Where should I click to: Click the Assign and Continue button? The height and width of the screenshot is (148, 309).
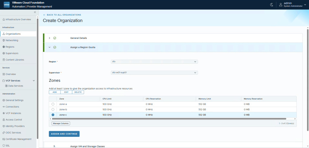click(x=64, y=134)
